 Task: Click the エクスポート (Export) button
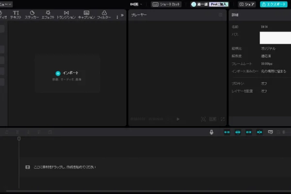tap(275, 4)
